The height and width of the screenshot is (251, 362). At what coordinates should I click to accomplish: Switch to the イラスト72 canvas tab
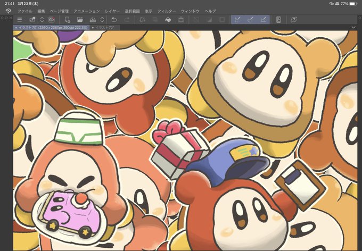[x=105, y=28]
